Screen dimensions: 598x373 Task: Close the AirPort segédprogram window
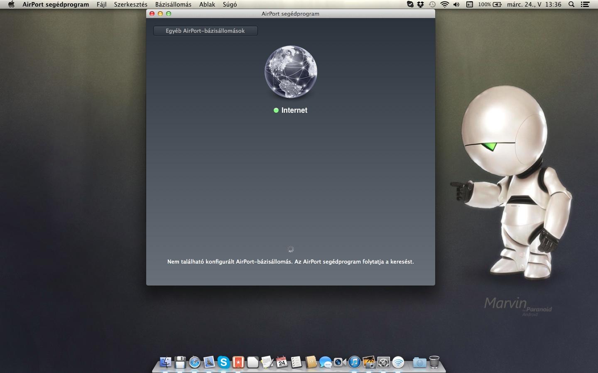click(152, 14)
